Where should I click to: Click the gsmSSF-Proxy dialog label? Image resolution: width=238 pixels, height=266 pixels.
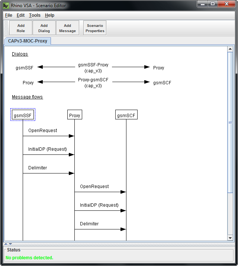(93, 68)
